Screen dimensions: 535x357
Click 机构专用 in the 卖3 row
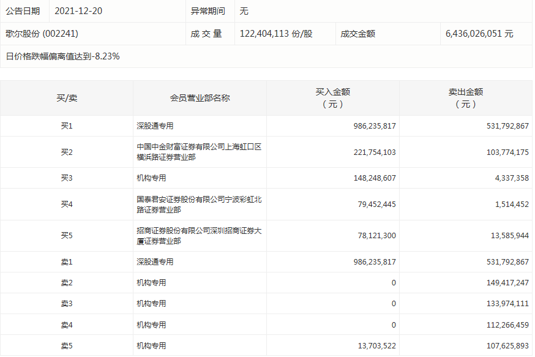pyautogui.click(x=152, y=304)
